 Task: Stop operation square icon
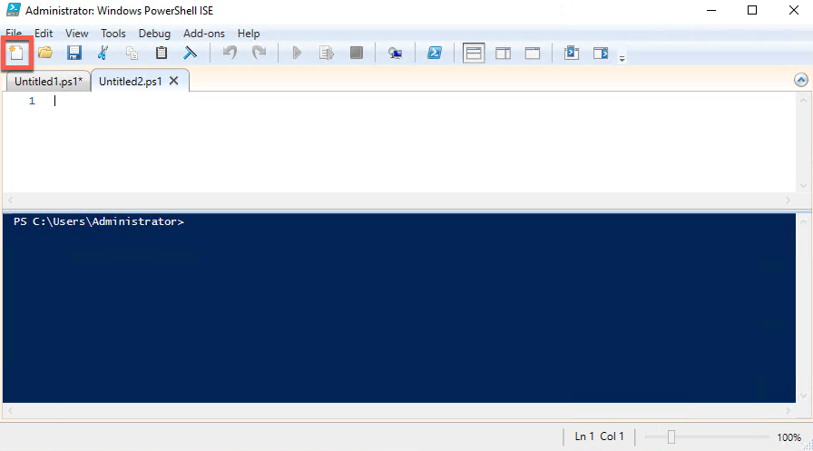[357, 53]
